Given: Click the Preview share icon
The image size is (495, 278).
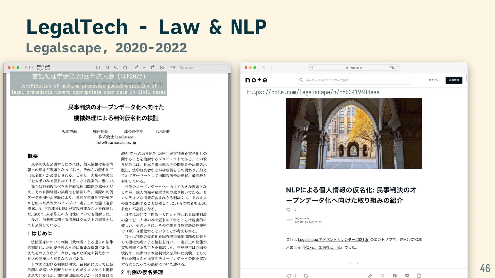Looking at the screenshot, I should pyautogui.click(x=125, y=67).
